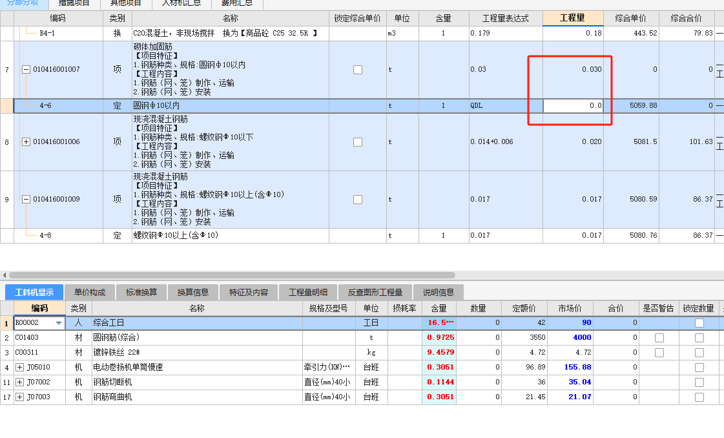Expand the 010416001006 tree row
Viewport: 724px width, 438px height.
tap(26, 142)
